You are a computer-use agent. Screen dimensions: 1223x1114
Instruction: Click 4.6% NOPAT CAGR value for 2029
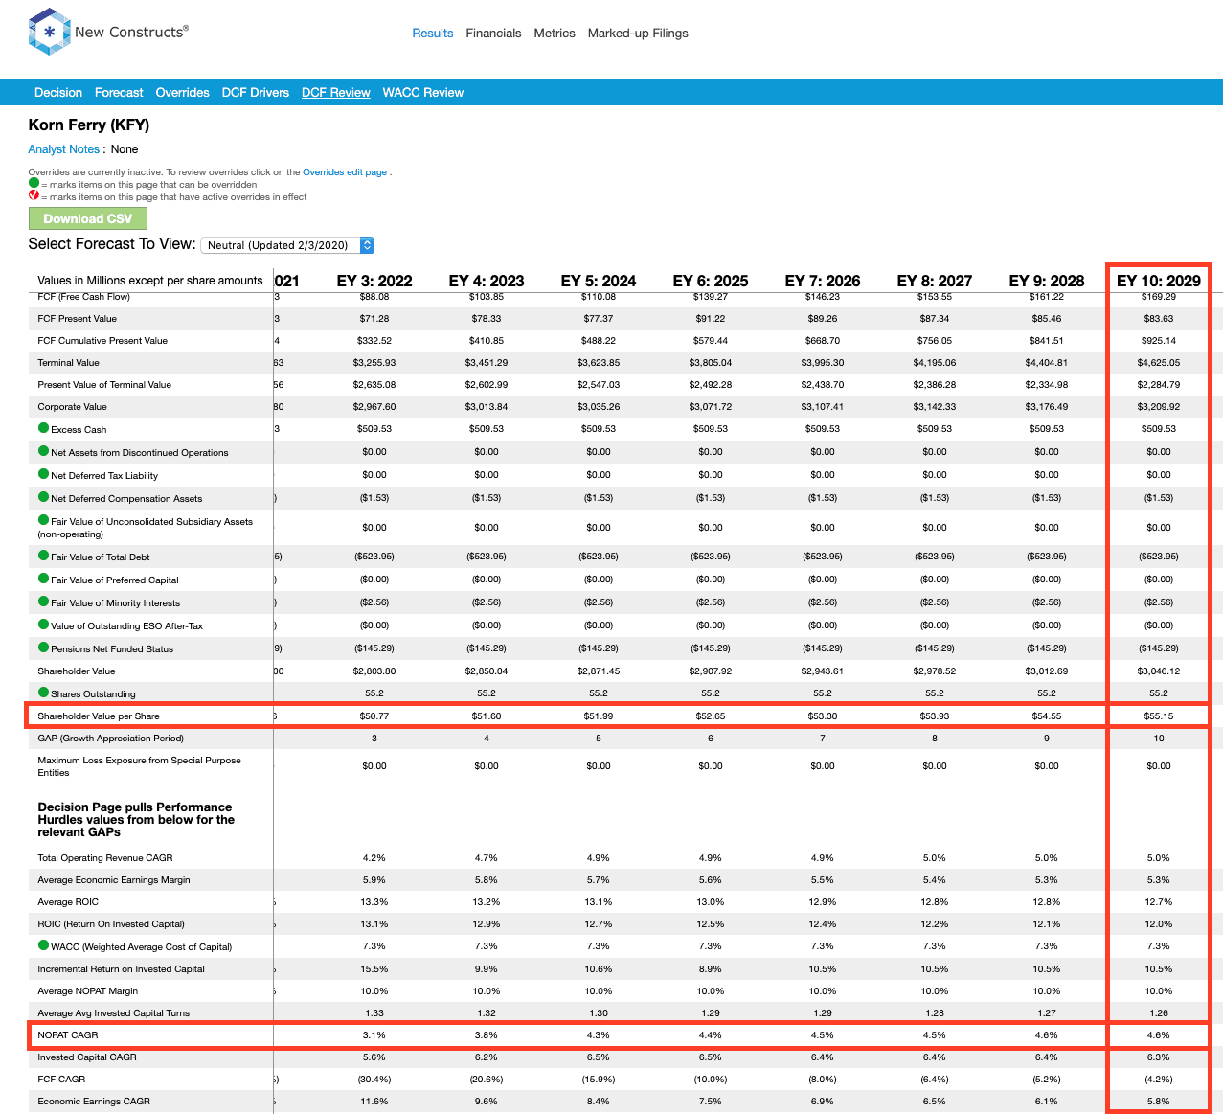1159,1035
